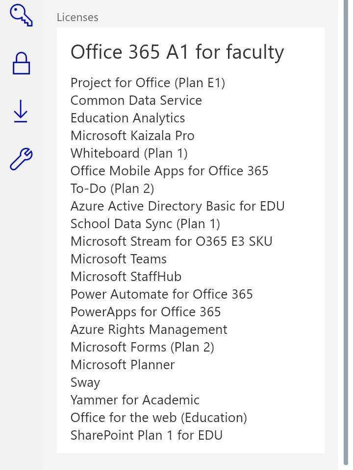Image resolution: width=353 pixels, height=470 pixels.
Task: Click Azure Rights Management item
Action: (x=149, y=329)
